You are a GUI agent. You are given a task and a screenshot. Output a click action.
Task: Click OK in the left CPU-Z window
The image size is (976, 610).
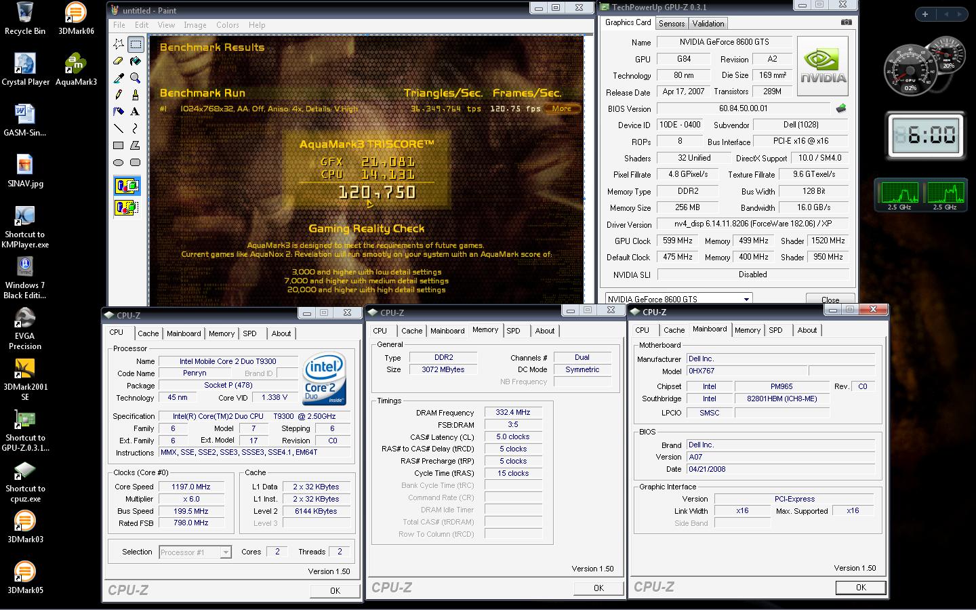[x=335, y=590]
